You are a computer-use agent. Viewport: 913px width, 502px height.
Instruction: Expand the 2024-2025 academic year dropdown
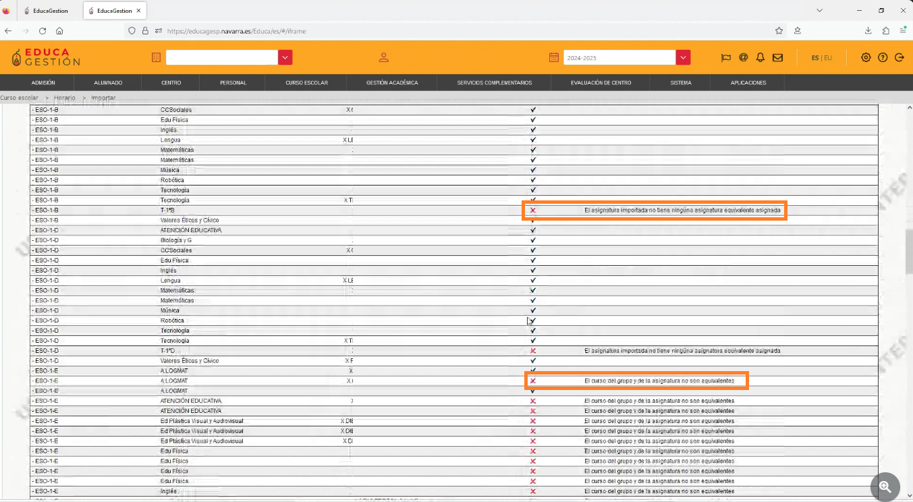click(684, 58)
